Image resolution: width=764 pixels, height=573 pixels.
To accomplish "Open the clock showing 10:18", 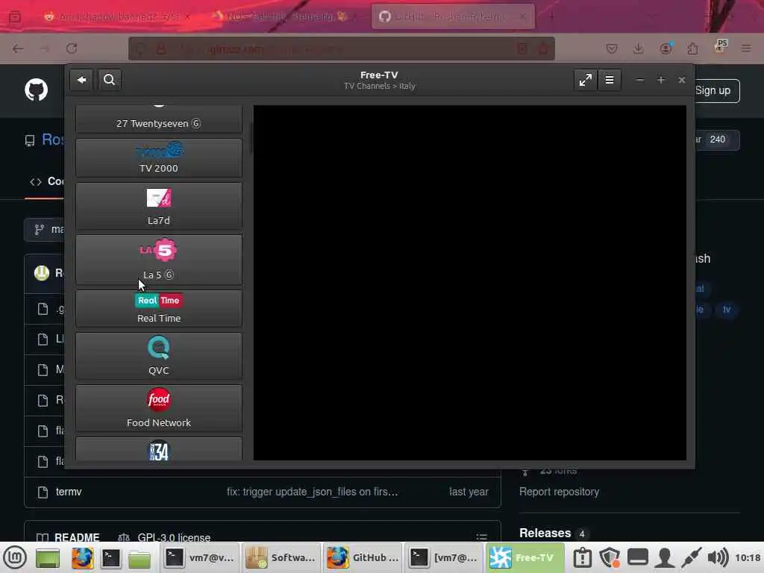I will click(x=748, y=558).
